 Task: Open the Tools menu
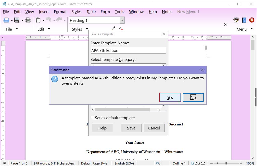pyautogui.click(x=119, y=12)
